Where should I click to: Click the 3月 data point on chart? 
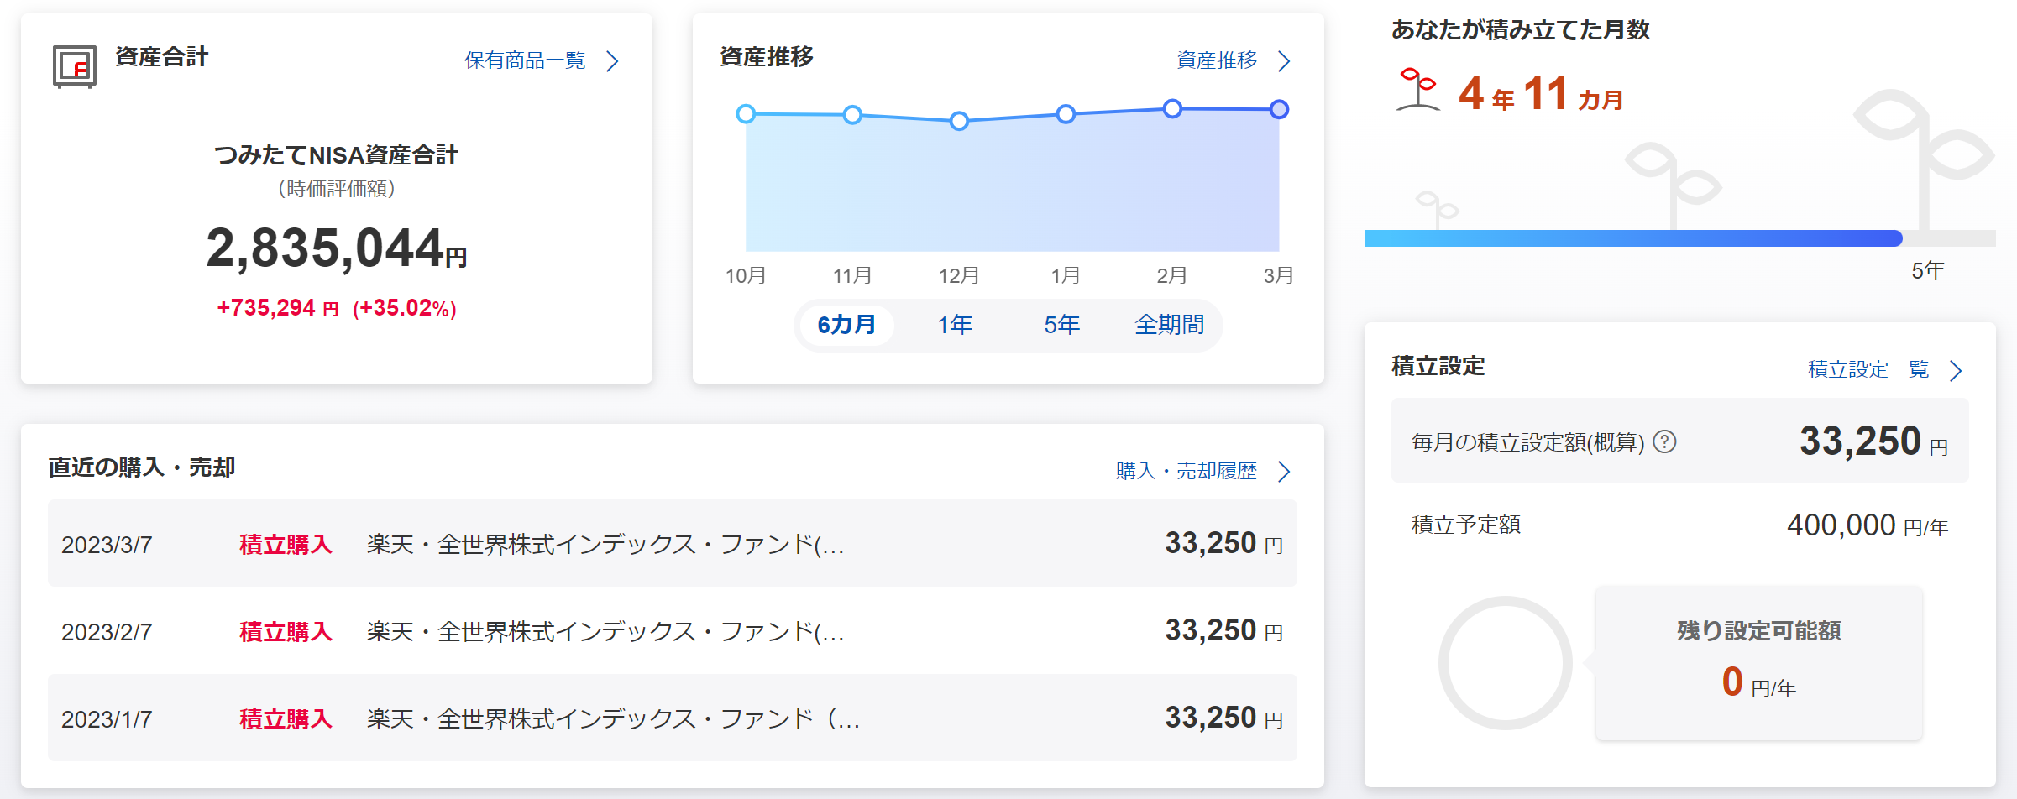[x=1278, y=109]
